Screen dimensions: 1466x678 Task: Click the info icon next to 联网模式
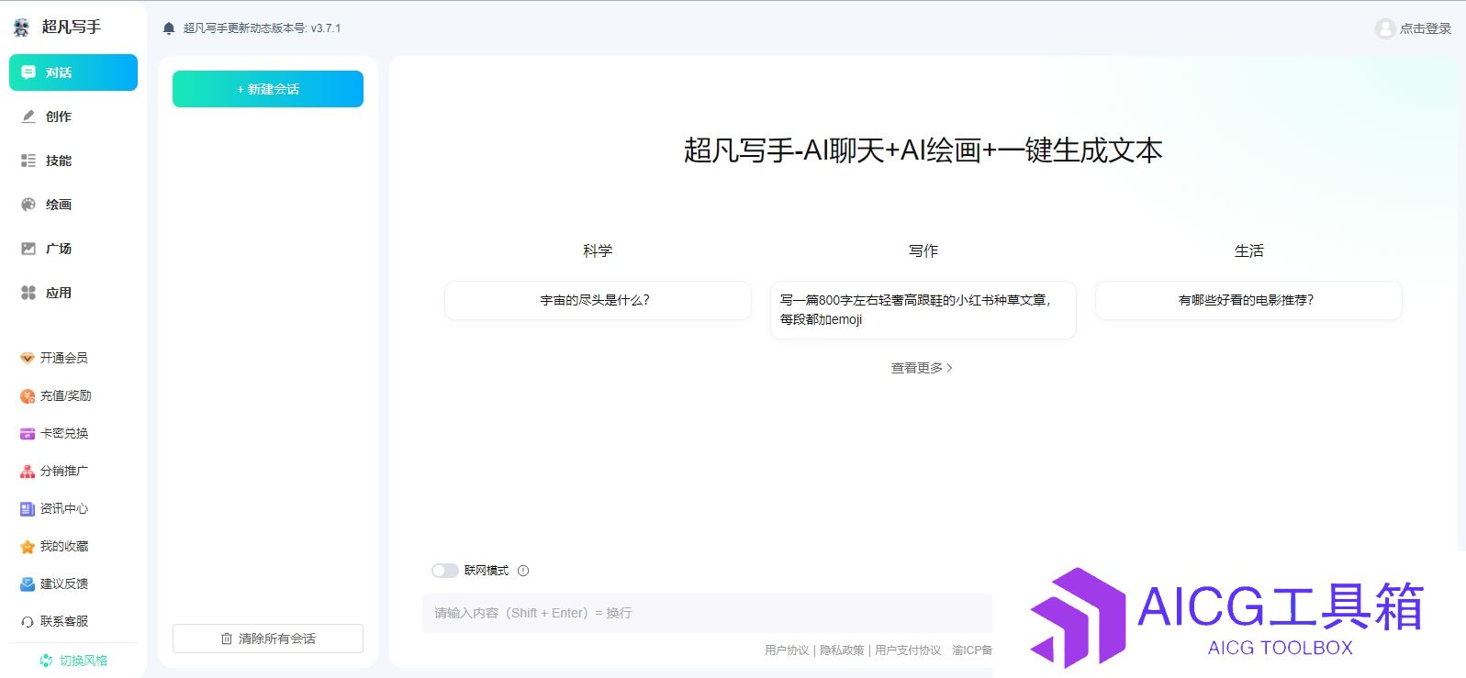[523, 571]
